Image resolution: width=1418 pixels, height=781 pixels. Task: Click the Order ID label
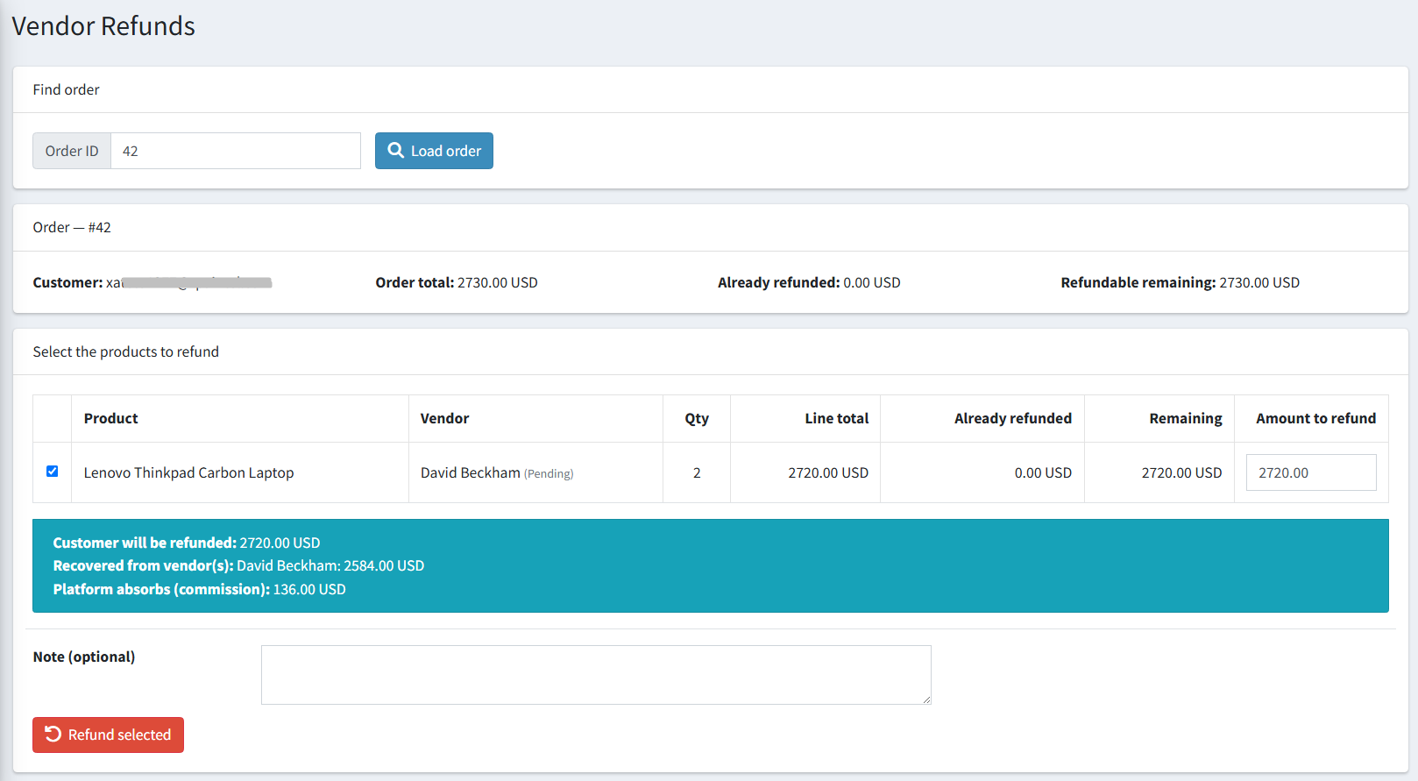[72, 151]
